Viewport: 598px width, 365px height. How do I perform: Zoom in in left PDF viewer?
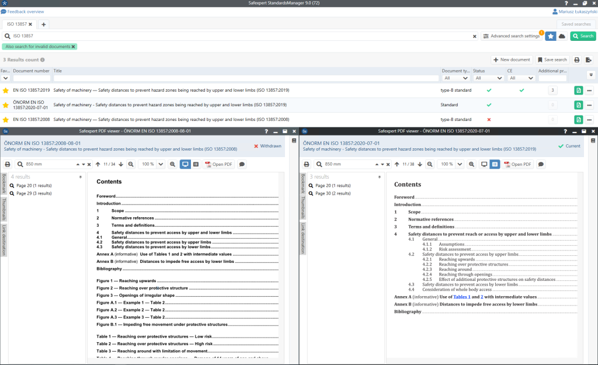(x=172, y=164)
